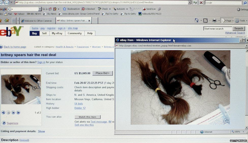This screenshot has height=143, width=248.
Task: Open the Sky News favorites link
Action: (x=50, y=14)
